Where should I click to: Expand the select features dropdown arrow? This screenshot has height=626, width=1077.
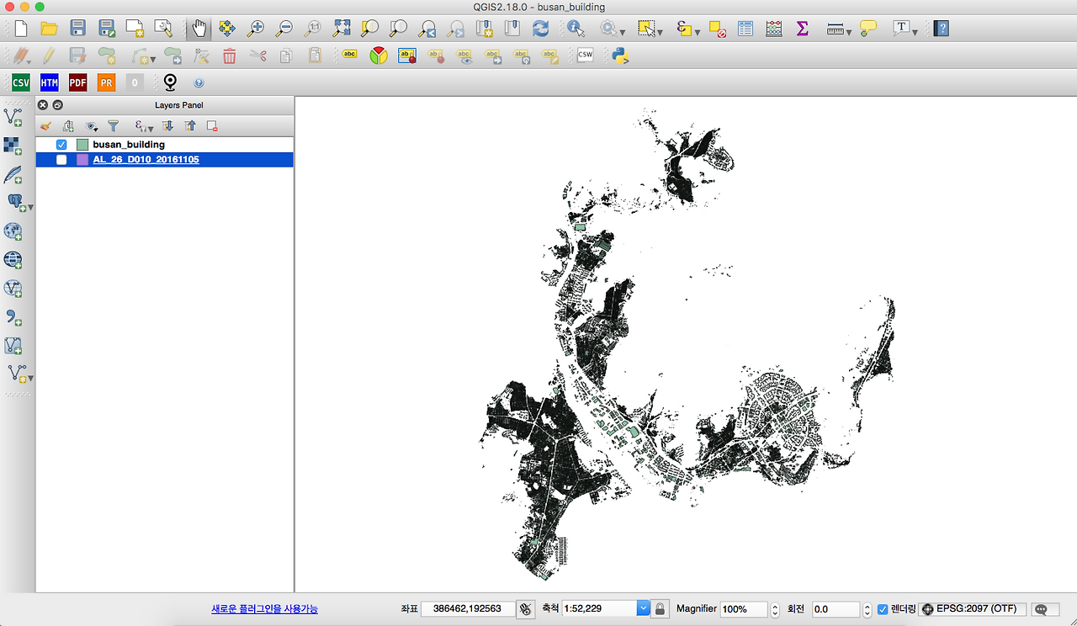661,32
